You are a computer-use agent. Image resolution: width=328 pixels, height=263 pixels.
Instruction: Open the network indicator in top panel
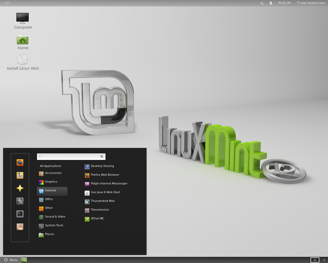271,3
